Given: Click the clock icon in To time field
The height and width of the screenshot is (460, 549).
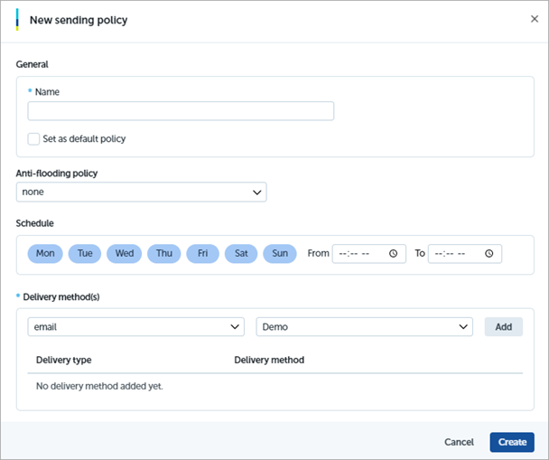Looking at the screenshot, I should click(489, 254).
